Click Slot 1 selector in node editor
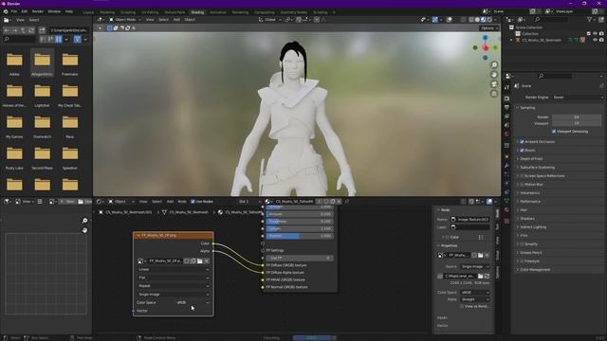607x341 pixels. click(248, 202)
